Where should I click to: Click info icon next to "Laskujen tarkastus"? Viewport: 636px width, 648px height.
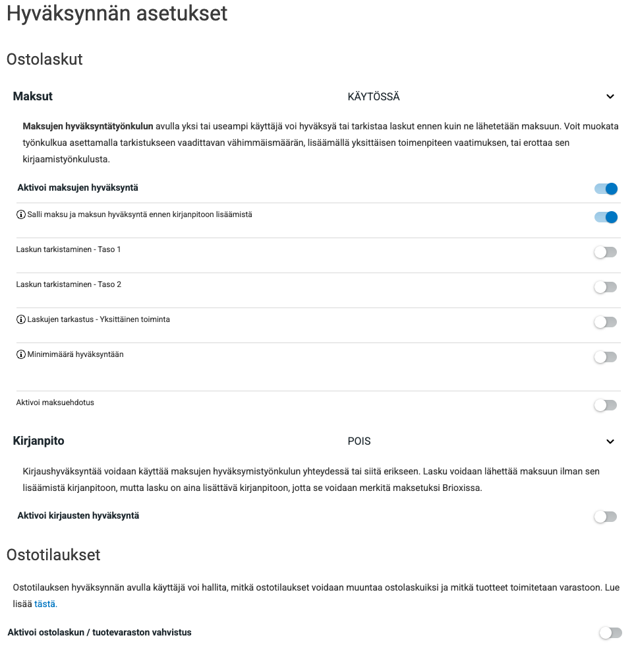(x=21, y=320)
